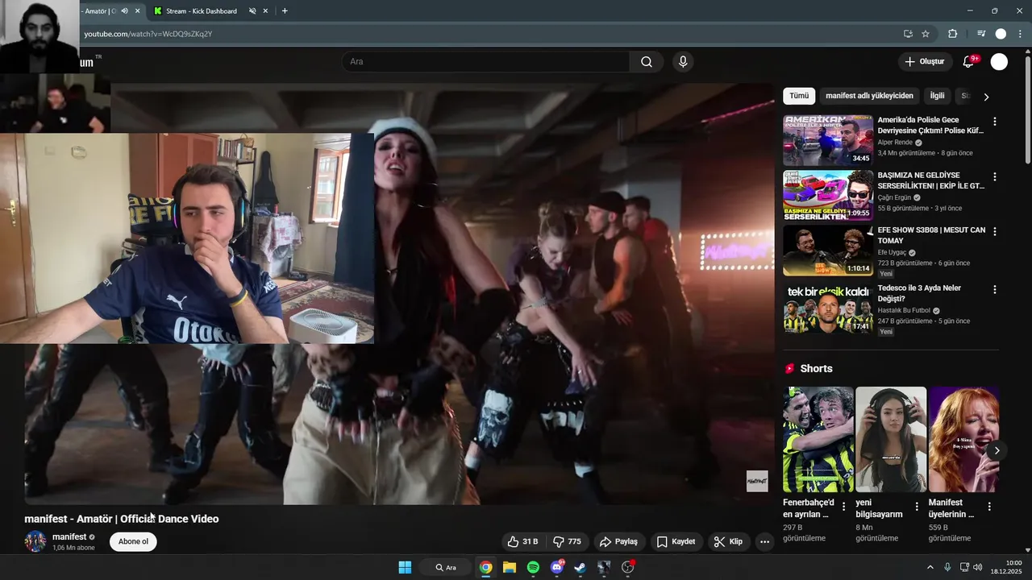
Task: Open Tedesco ile 3 Ayda Neler Değişti title
Action: pyautogui.click(x=919, y=293)
